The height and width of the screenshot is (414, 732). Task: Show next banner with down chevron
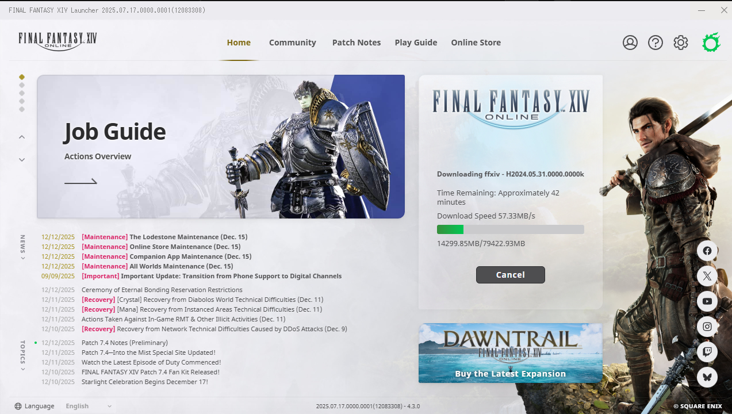[x=22, y=160]
